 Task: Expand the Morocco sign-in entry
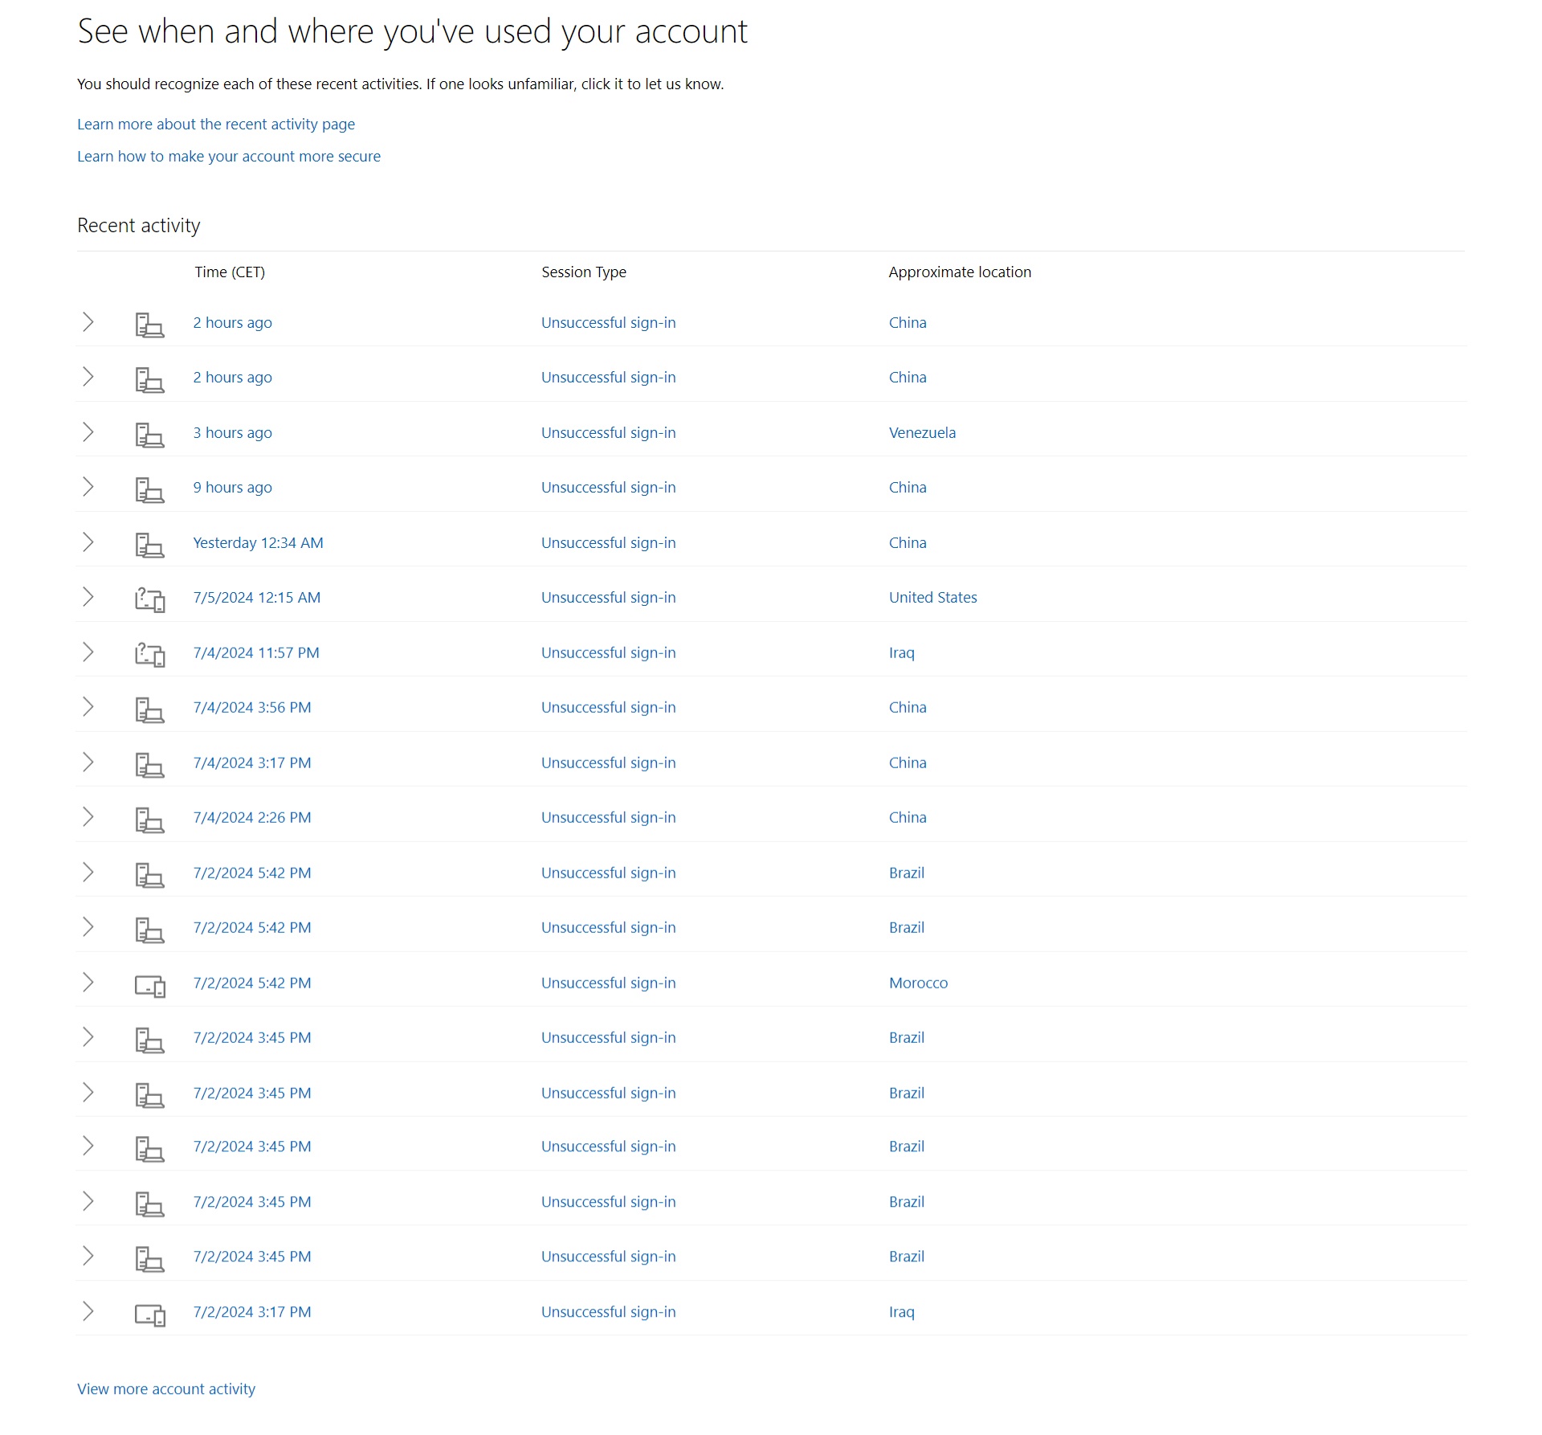tap(88, 983)
